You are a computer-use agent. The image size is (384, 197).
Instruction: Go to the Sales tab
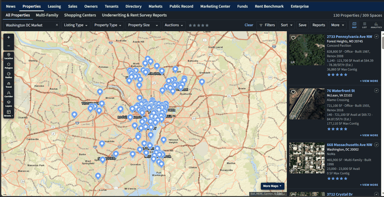(73, 6)
